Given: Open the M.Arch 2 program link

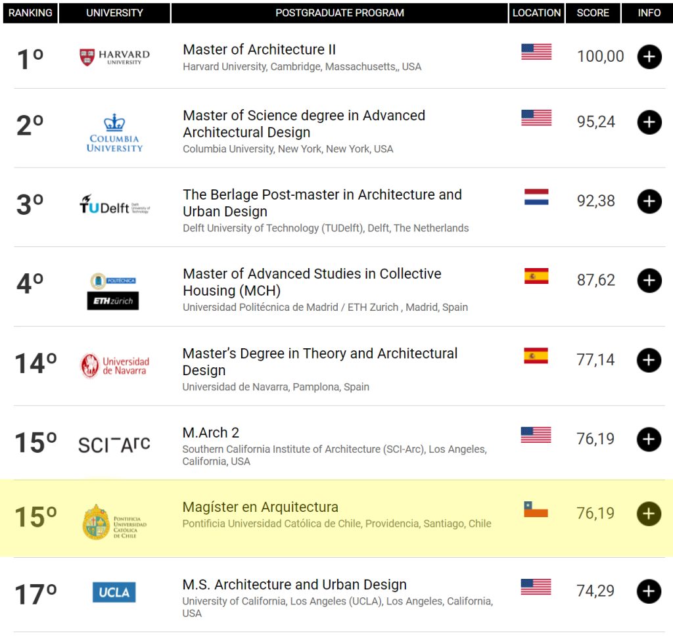Looking at the screenshot, I should click(x=210, y=432).
